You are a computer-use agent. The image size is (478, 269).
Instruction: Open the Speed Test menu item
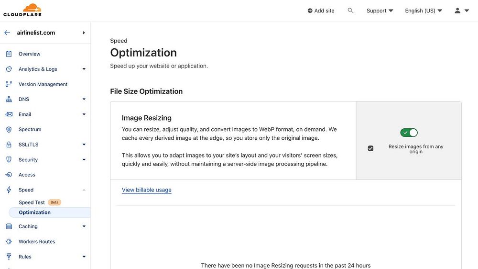click(32, 202)
